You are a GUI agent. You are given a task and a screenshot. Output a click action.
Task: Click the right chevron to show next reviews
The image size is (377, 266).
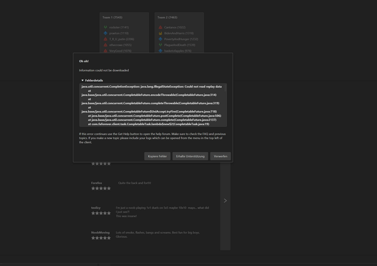point(225,201)
